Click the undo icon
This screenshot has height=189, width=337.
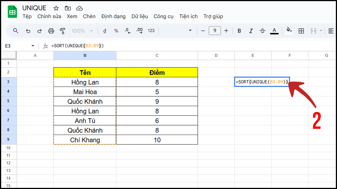28,31
